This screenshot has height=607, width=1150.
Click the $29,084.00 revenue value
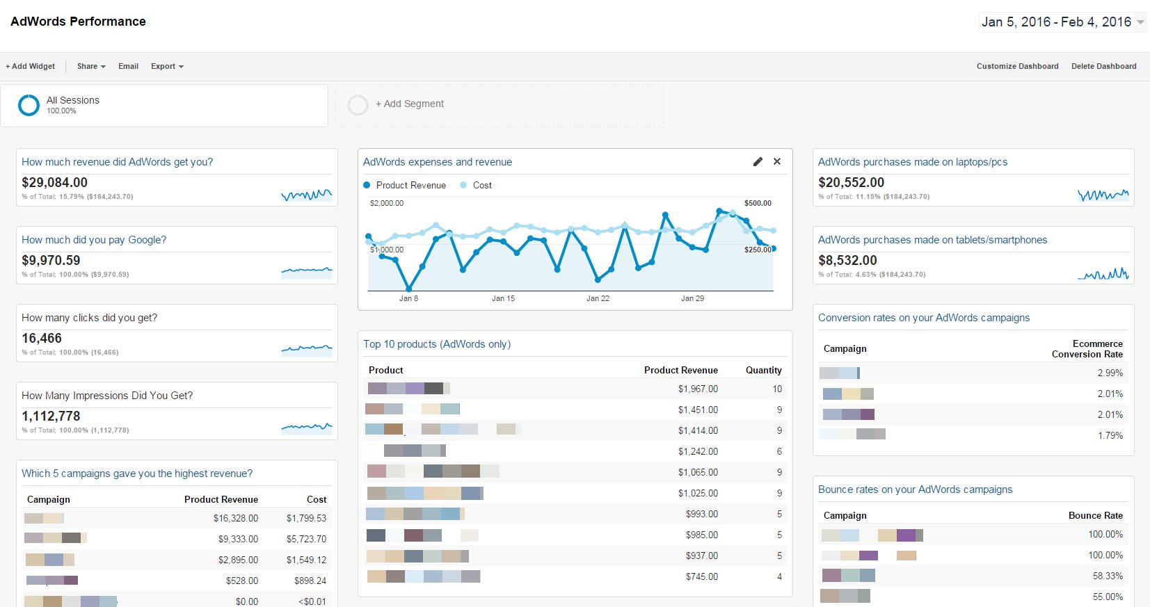54,182
